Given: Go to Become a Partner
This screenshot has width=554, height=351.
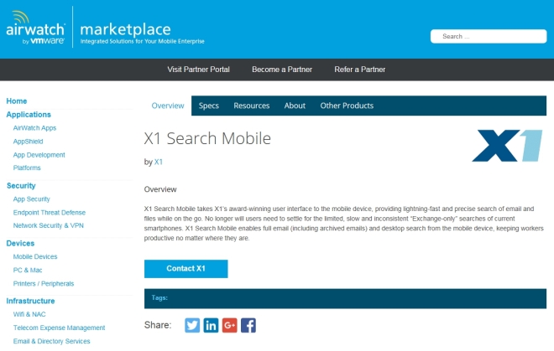Looking at the screenshot, I should coord(282,70).
